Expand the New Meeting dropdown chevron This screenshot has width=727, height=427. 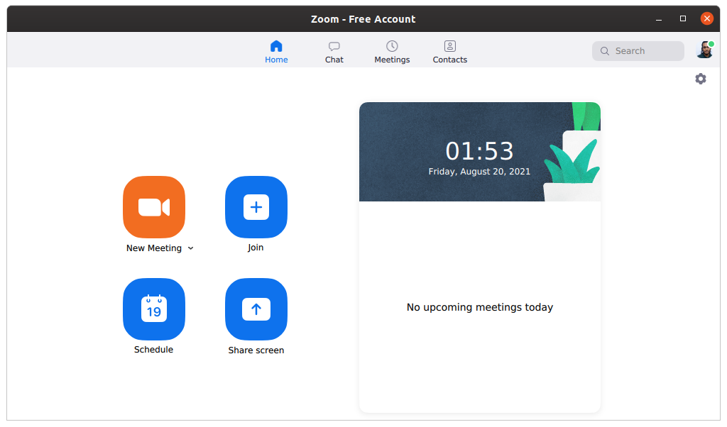pos(191,249)
